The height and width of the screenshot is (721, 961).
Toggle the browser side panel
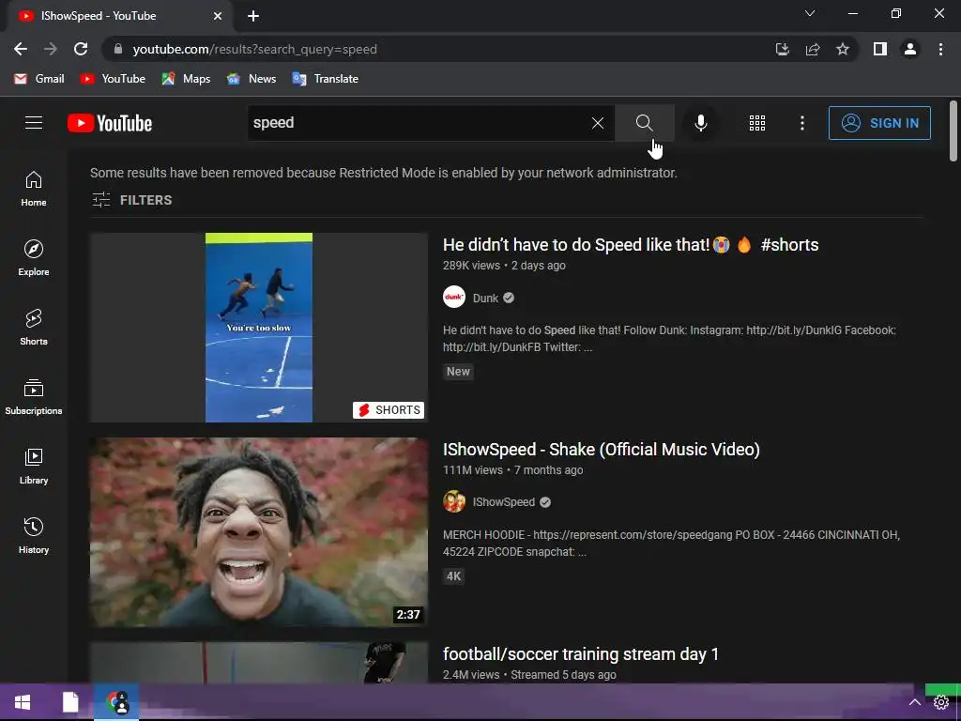tap(880, 49)
